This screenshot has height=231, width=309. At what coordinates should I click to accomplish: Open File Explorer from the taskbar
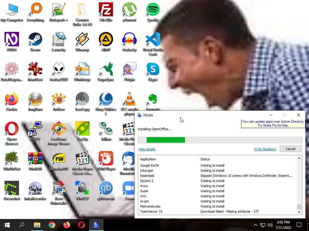click(x=37, y=225)
